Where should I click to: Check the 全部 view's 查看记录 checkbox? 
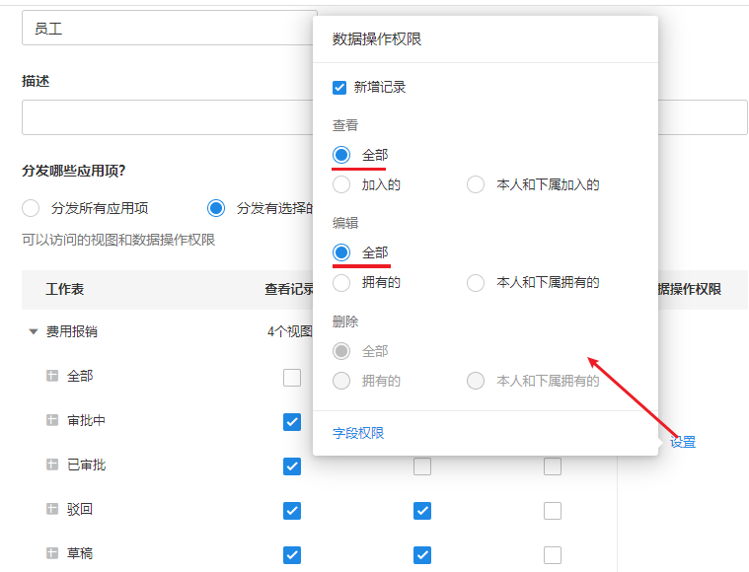coord(291,377)
